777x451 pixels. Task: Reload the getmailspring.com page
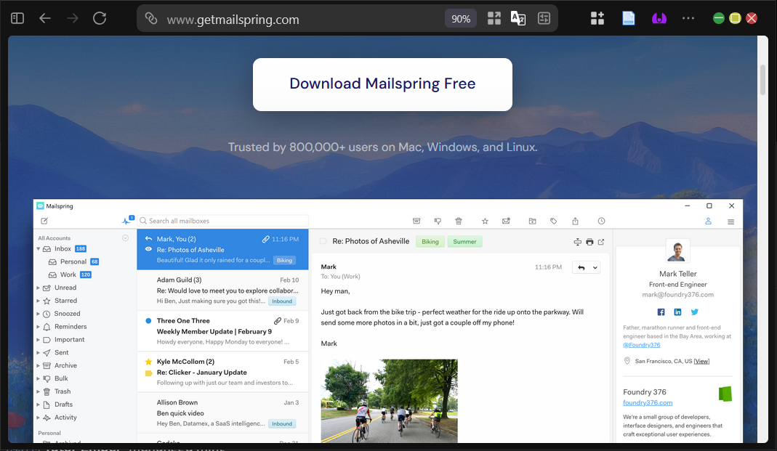click(100, 18)
